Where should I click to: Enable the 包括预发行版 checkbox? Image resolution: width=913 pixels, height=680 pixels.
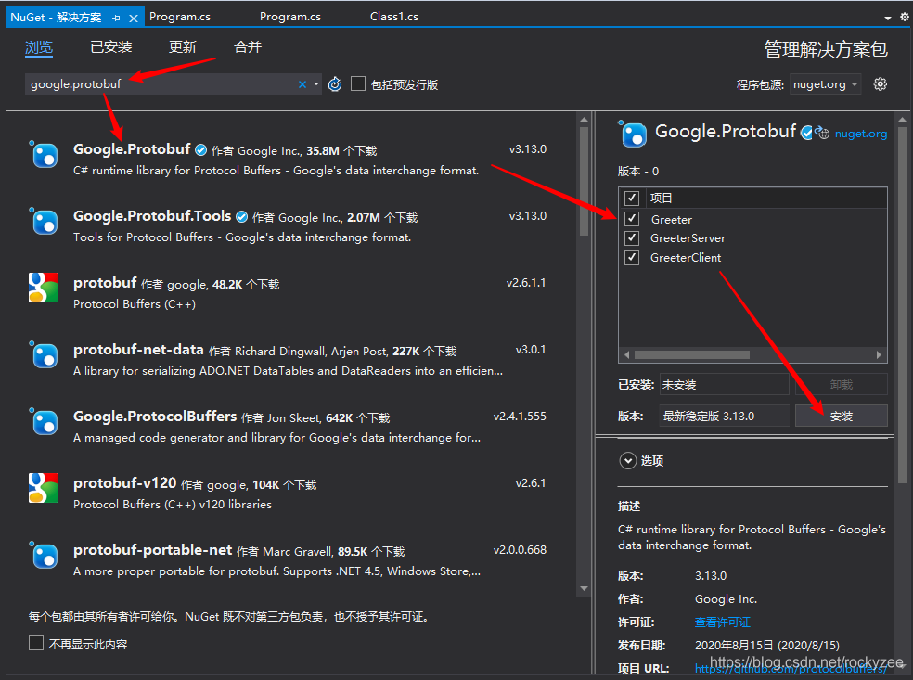pos(358,83)
